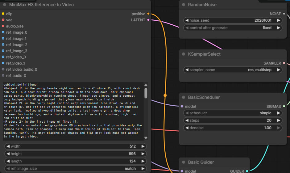Decrease width value with left arrow
Screen dimensions: 290x173
[x=8, y=146]
